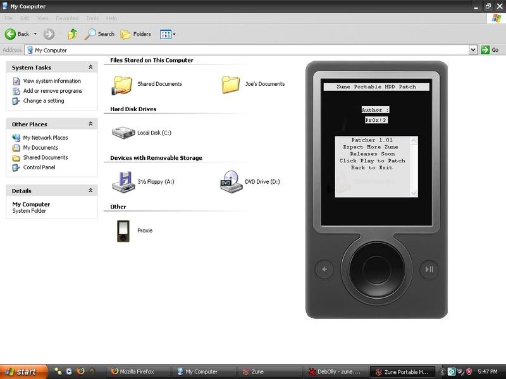This screenshot has width=506, height=379.
Task: Click the media player quick launch icon
Action: 69,371
